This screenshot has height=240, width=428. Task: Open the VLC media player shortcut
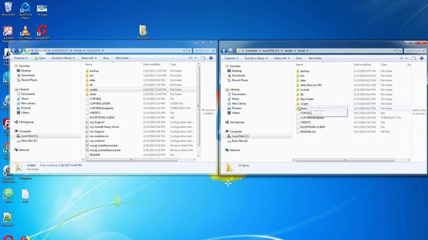(25, 33)
